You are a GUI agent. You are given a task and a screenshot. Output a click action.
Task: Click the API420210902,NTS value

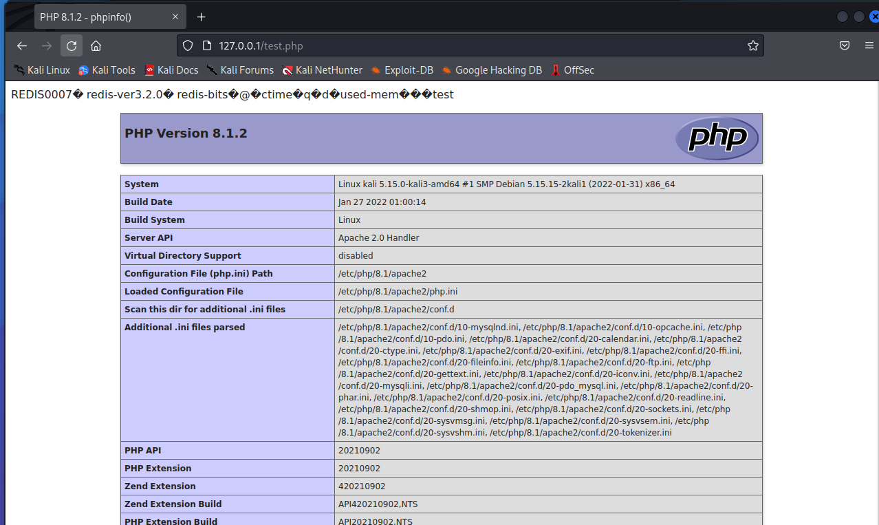(378, 504)
